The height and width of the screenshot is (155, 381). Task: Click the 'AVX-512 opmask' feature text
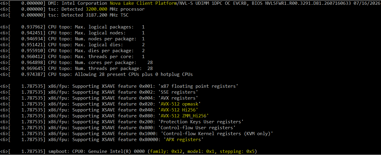click(x=180, y=104)
